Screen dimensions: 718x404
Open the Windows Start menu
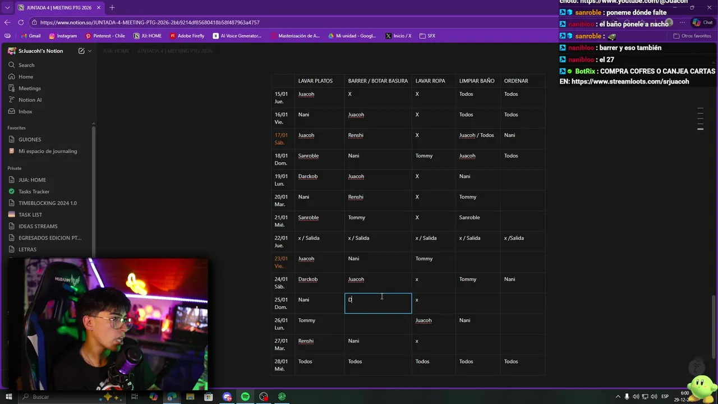point(8,397)
